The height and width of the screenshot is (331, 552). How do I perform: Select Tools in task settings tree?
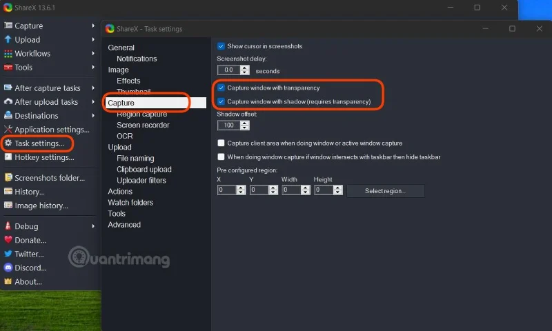click(117, 214)
